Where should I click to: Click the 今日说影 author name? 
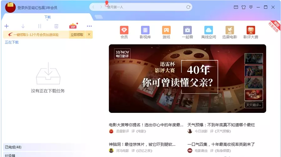[201, 132]
